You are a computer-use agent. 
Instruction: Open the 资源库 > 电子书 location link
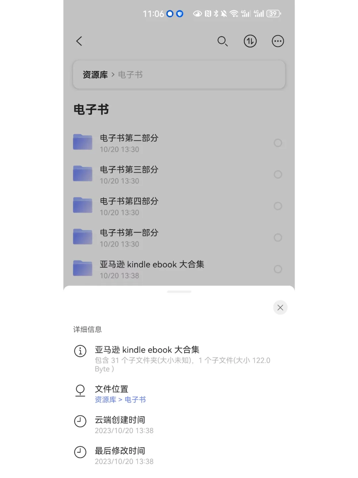(x=120, y=400)
